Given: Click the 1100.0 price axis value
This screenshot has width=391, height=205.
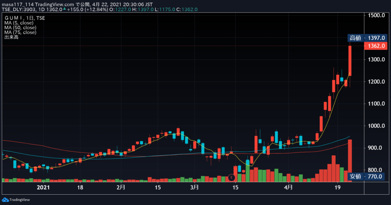Looking at the screenshot, I should point(376,104).
